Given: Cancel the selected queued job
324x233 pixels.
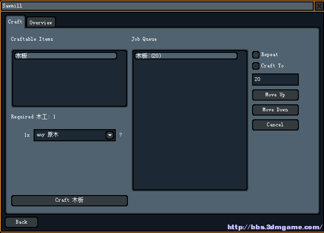Looking at the screenshot, I should tap(275, 124).
